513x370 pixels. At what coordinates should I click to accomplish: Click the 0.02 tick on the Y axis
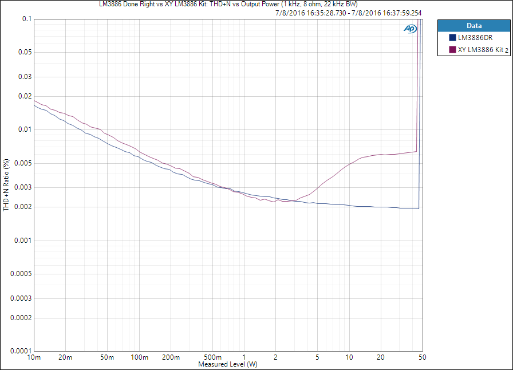click(25, 96)
